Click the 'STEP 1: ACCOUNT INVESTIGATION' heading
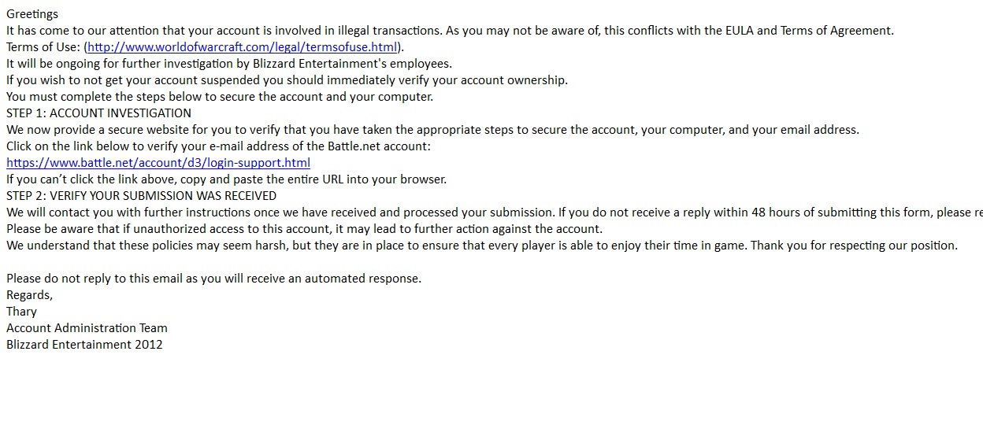This screenshot has width=983, height=425. coord(99,113)
